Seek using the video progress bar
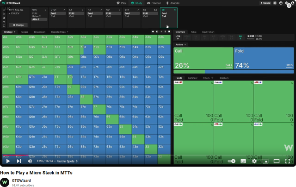The height and width of the screenshot is (187, 296). [x=148, y=155]
